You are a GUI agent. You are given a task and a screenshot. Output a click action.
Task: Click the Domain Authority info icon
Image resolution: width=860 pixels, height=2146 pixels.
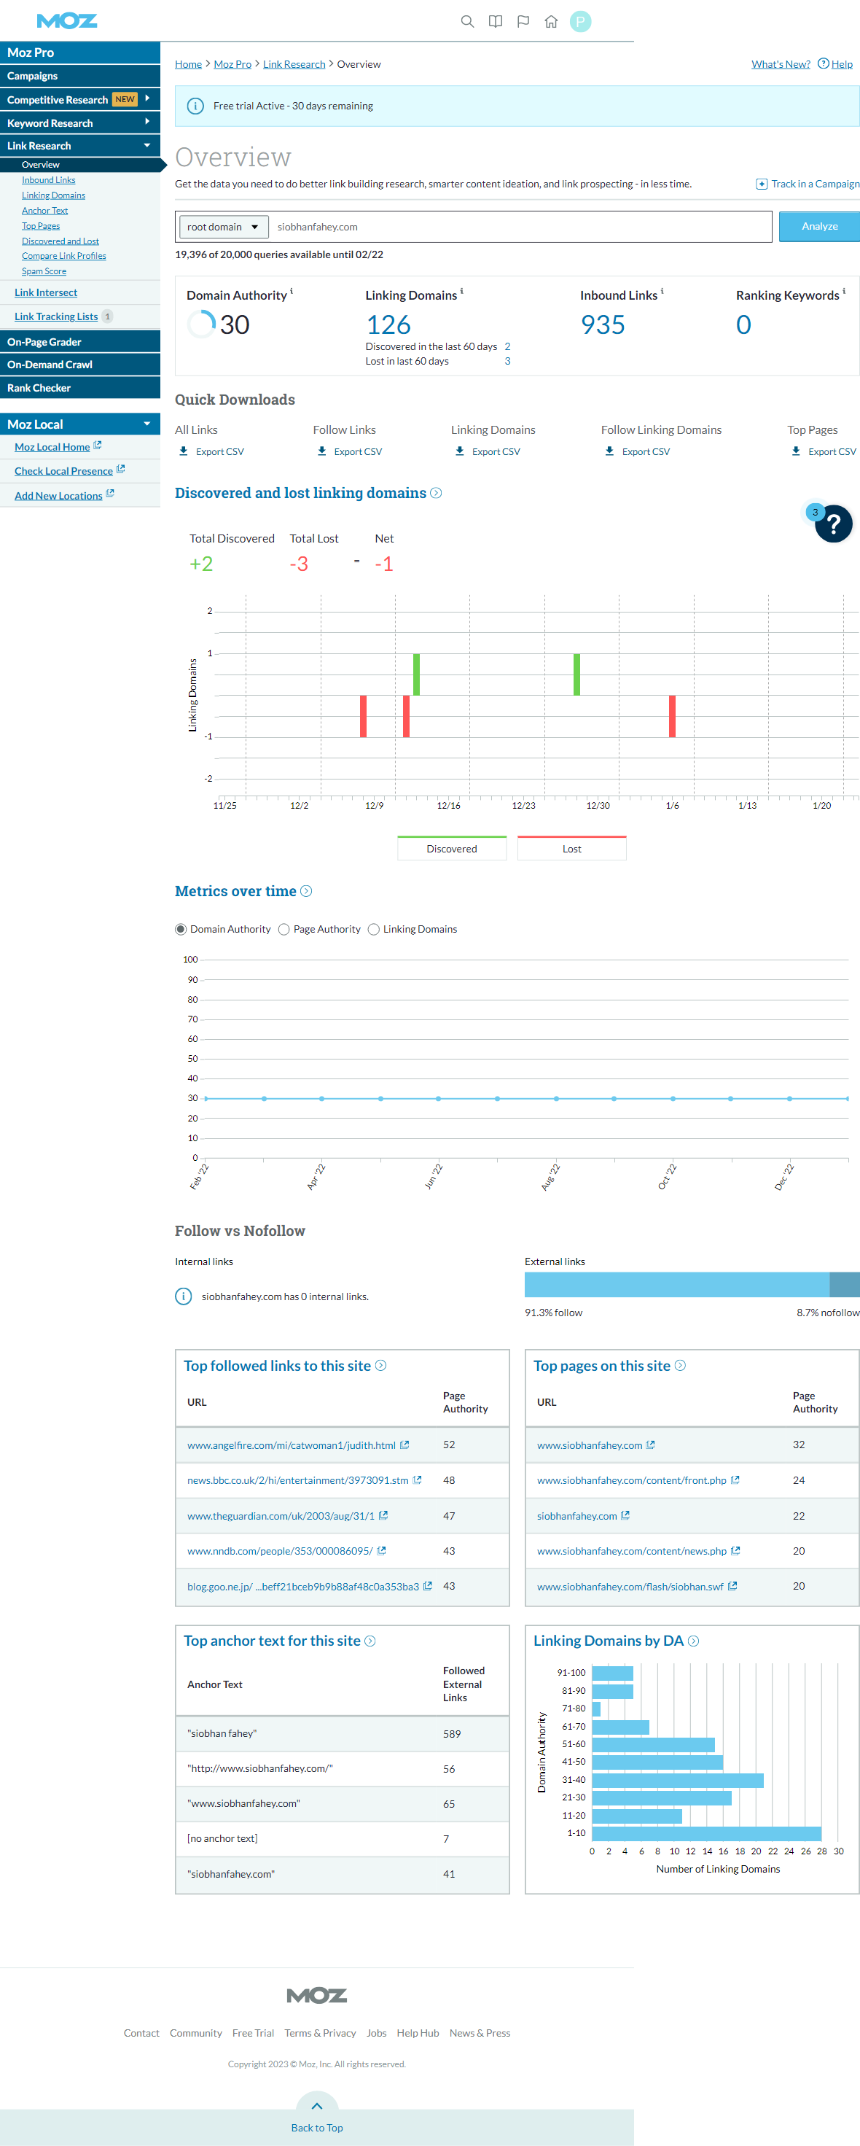click(x=292, y=292)
